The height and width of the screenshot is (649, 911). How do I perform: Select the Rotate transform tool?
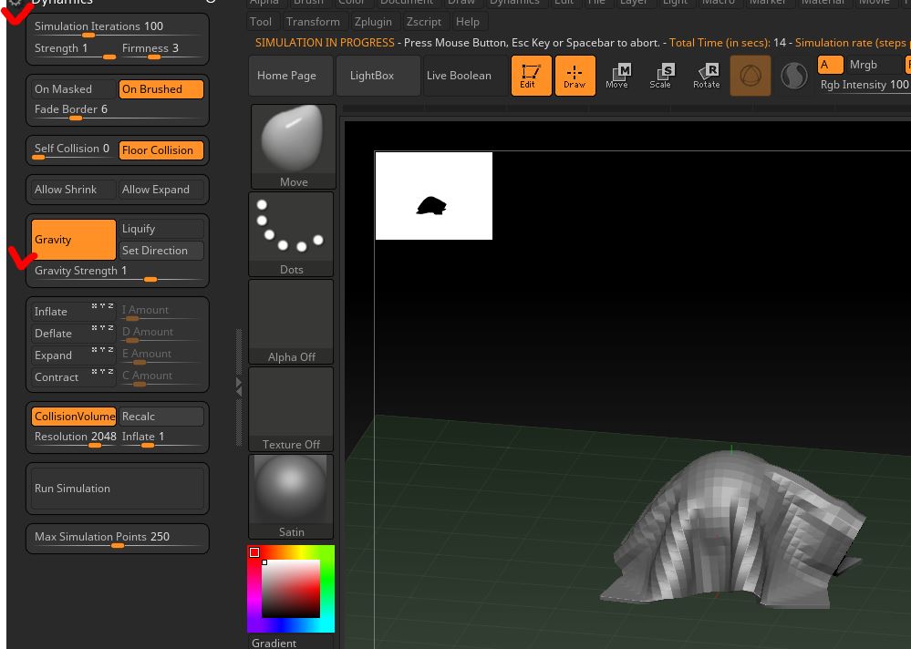707,76
